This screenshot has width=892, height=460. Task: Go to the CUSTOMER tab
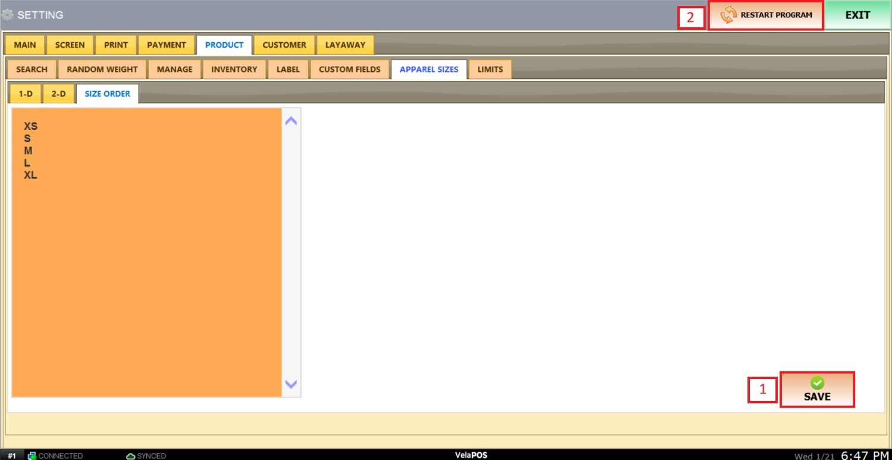click(284, 45)
